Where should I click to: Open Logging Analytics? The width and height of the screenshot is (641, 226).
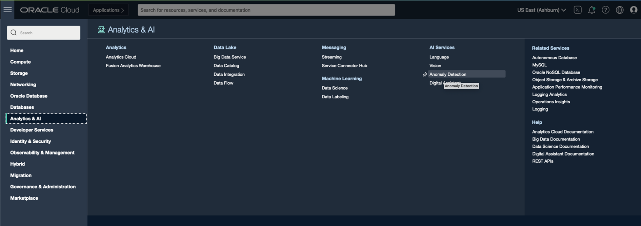coord(550,94)
